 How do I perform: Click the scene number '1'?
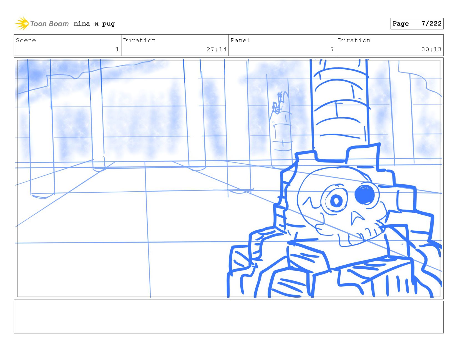(x=117, y=49)
